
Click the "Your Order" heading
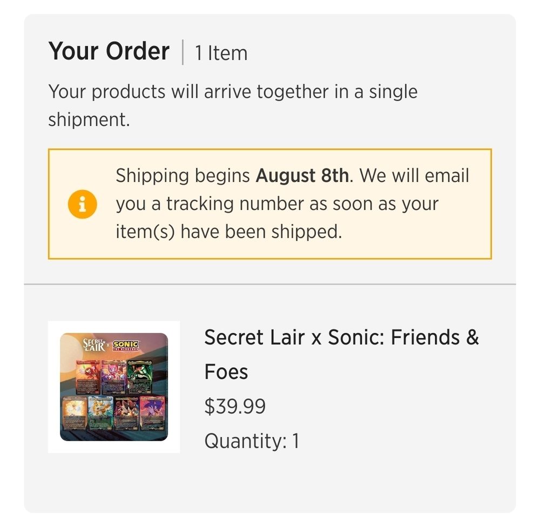coord(109,51)
